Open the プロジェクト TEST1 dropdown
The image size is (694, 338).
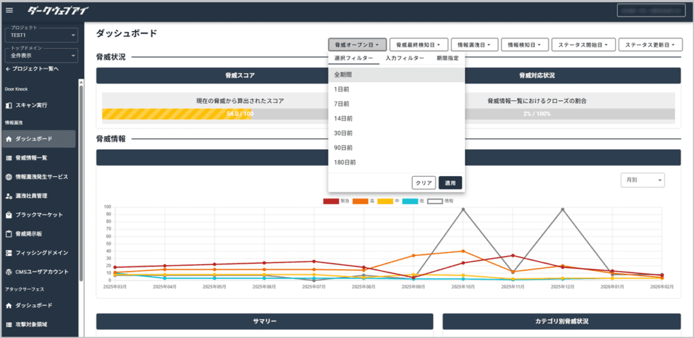point(41,35)
